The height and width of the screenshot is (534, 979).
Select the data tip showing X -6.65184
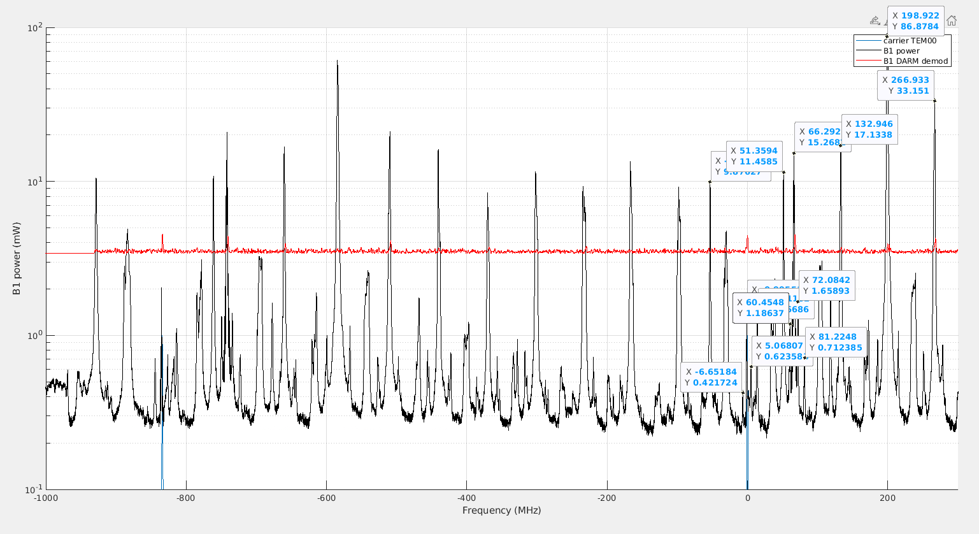click(711, 377)
